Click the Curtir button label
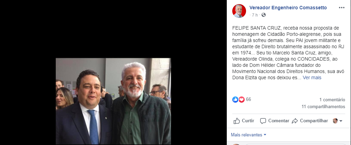Viewport: 351px width, 145px height. 248,121
